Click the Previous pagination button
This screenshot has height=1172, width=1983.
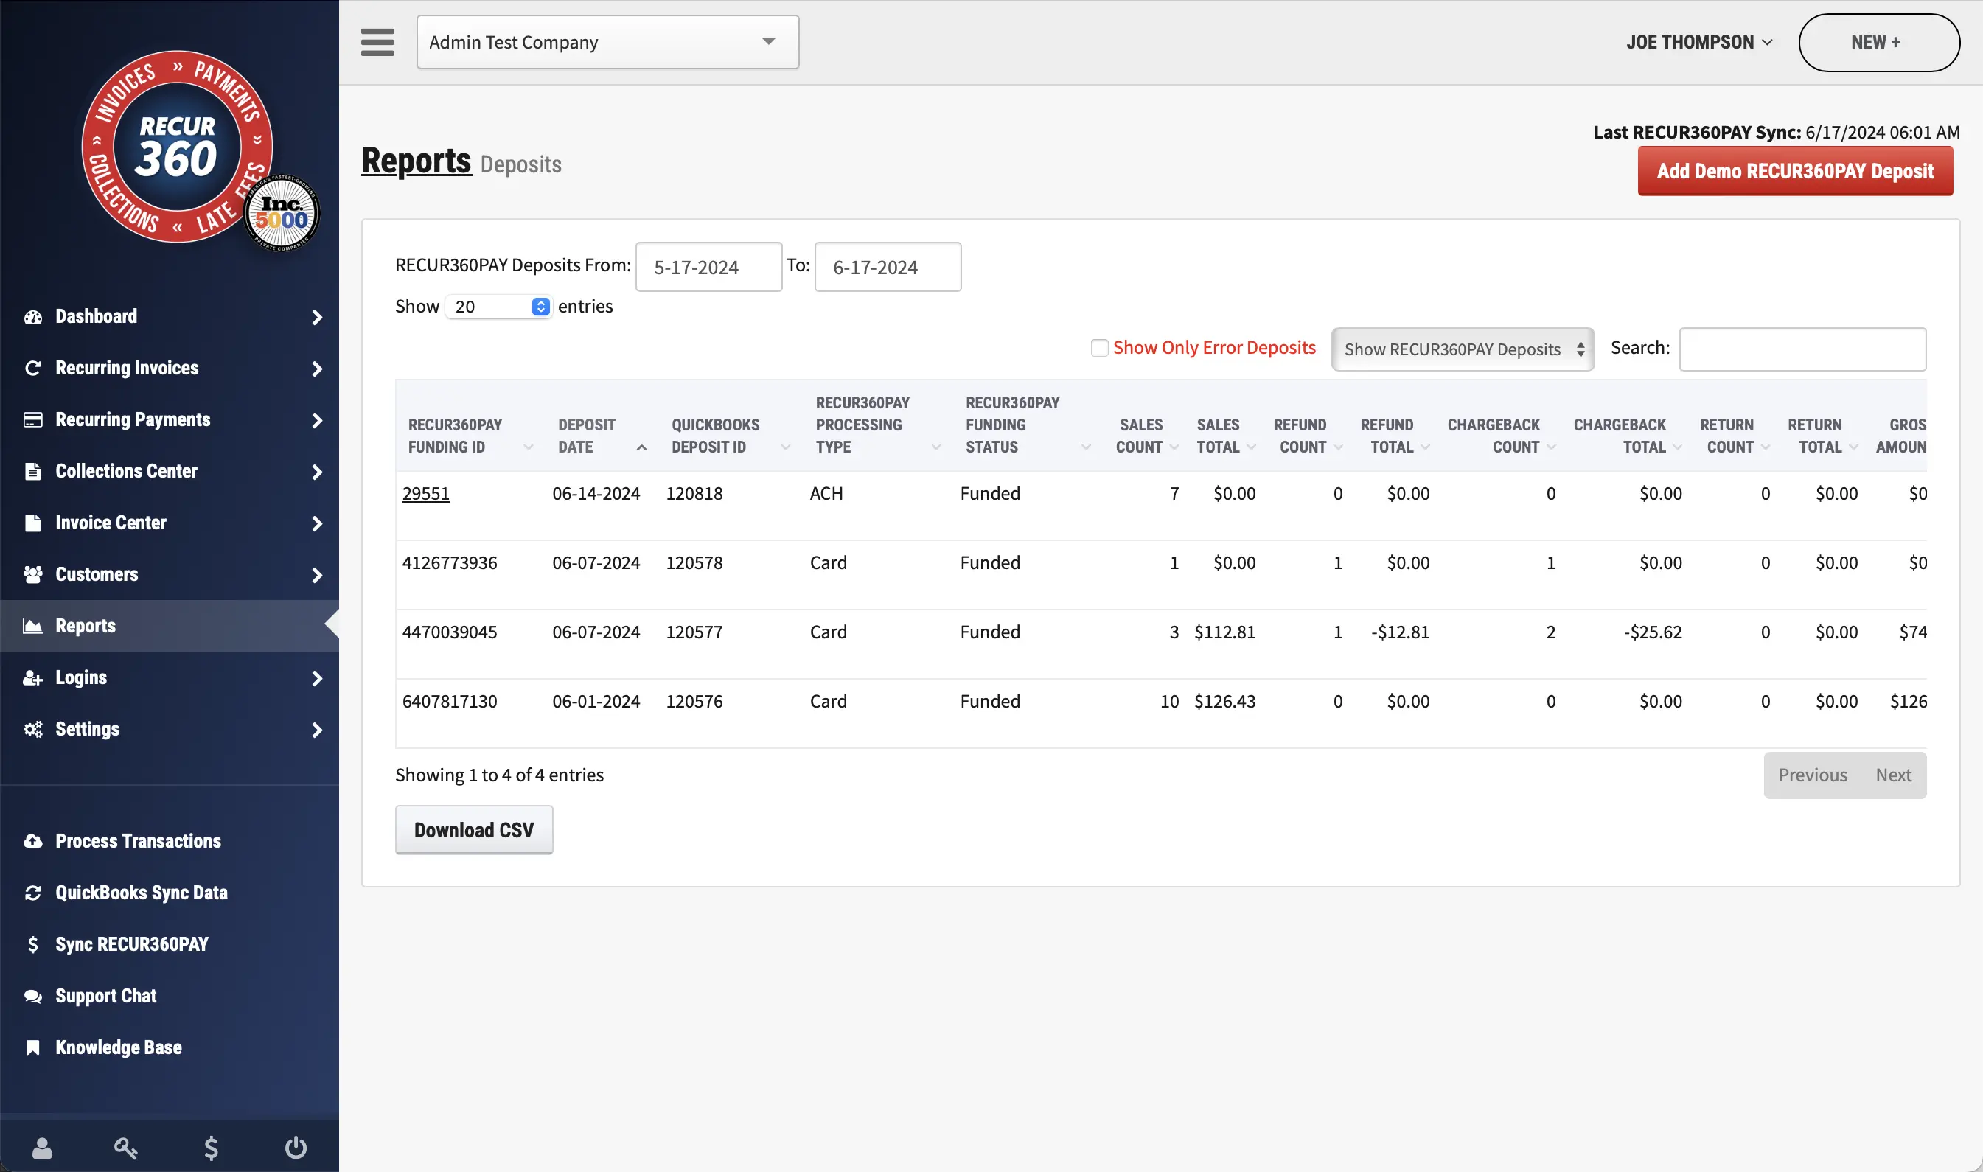1813,775
